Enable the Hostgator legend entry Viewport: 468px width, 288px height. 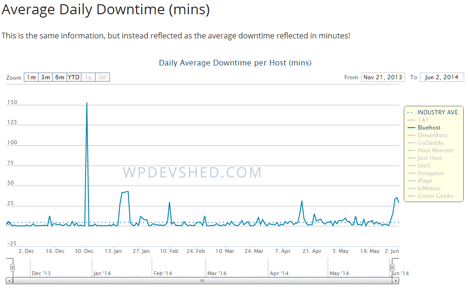(x=430, y=173)
